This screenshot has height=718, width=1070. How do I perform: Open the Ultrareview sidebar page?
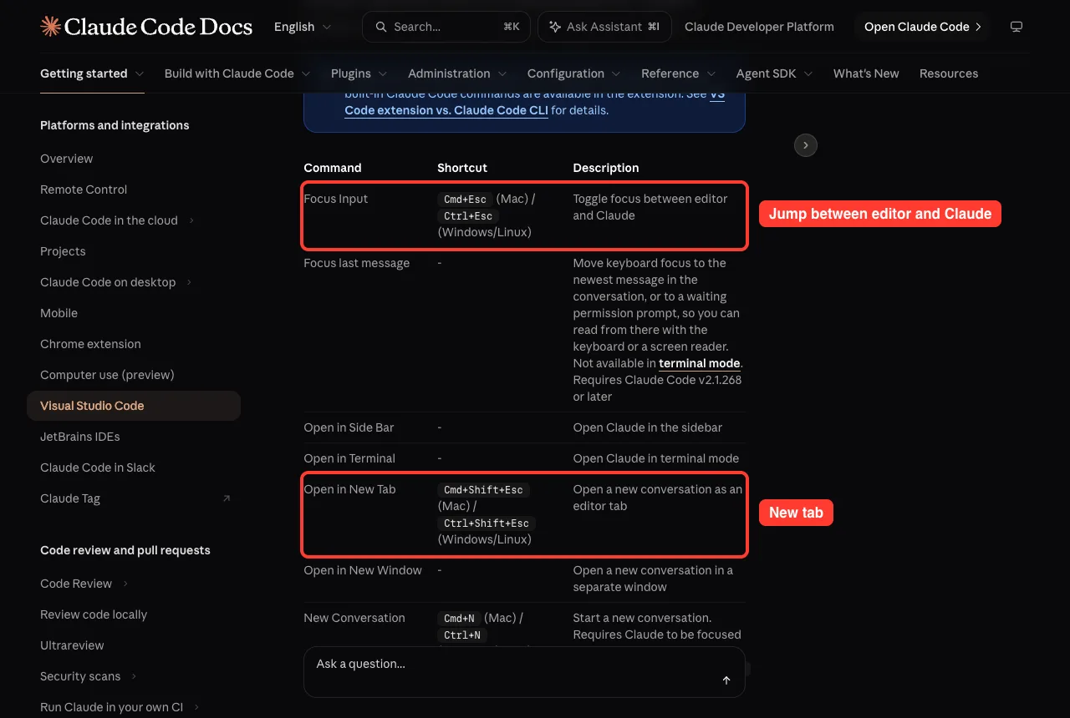[72, 645]
